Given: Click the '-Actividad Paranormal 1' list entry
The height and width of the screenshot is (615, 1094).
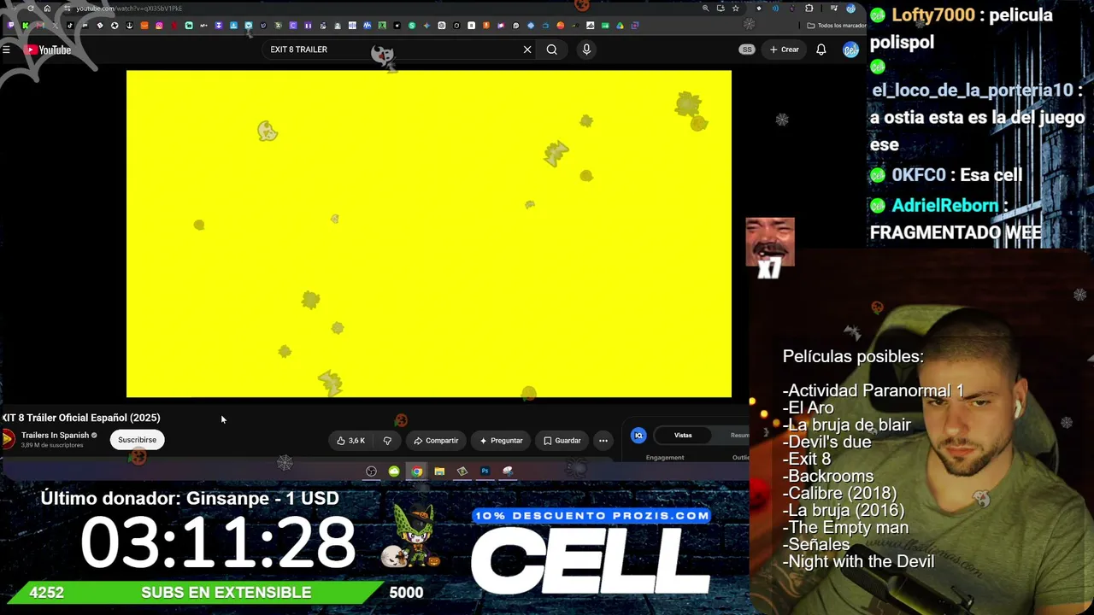Looking at the screenshot, I should (873, 390).
